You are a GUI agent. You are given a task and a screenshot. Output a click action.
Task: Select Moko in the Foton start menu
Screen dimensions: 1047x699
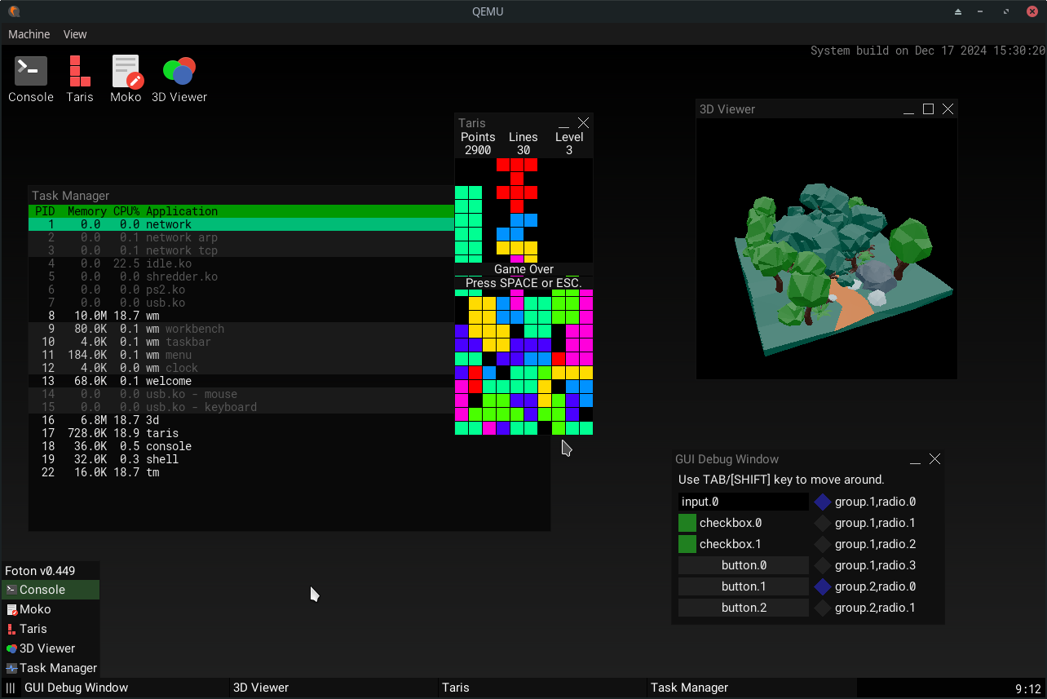point(51,609)
